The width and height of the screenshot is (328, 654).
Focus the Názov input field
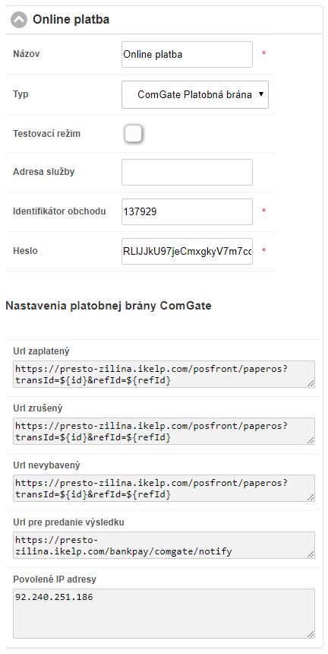[x=187, y=54]
